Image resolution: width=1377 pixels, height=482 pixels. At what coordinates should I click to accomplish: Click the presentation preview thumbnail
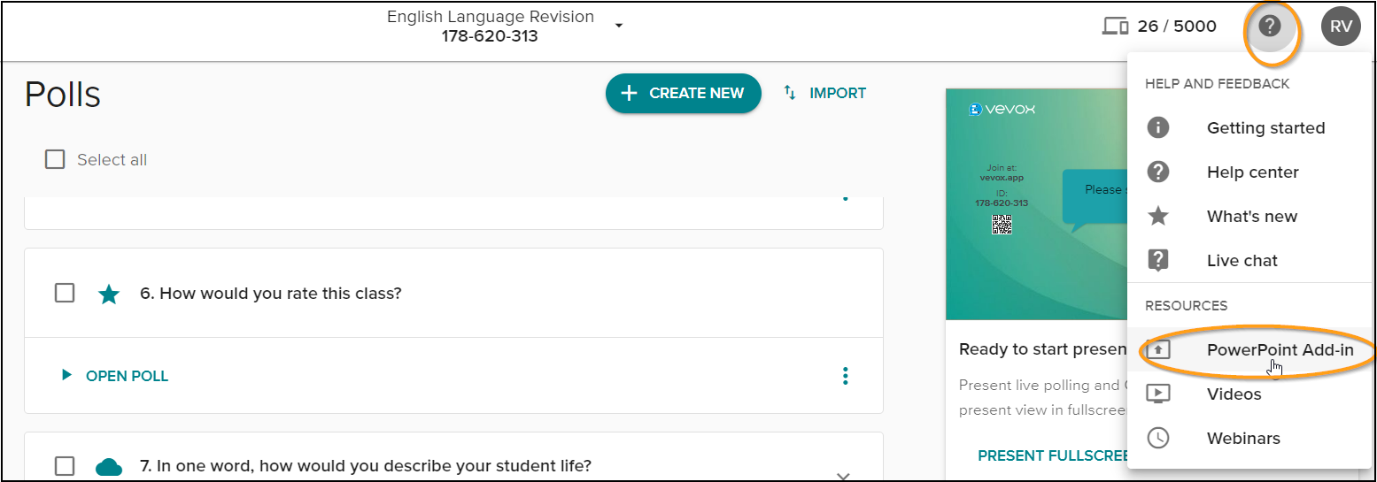coord(1037,204)
